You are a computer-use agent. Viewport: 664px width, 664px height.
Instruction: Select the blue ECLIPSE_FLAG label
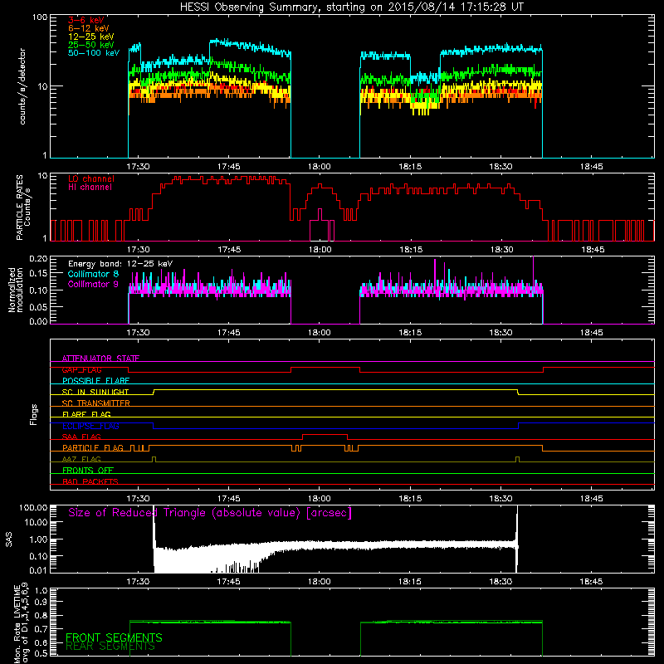(90, 426)
